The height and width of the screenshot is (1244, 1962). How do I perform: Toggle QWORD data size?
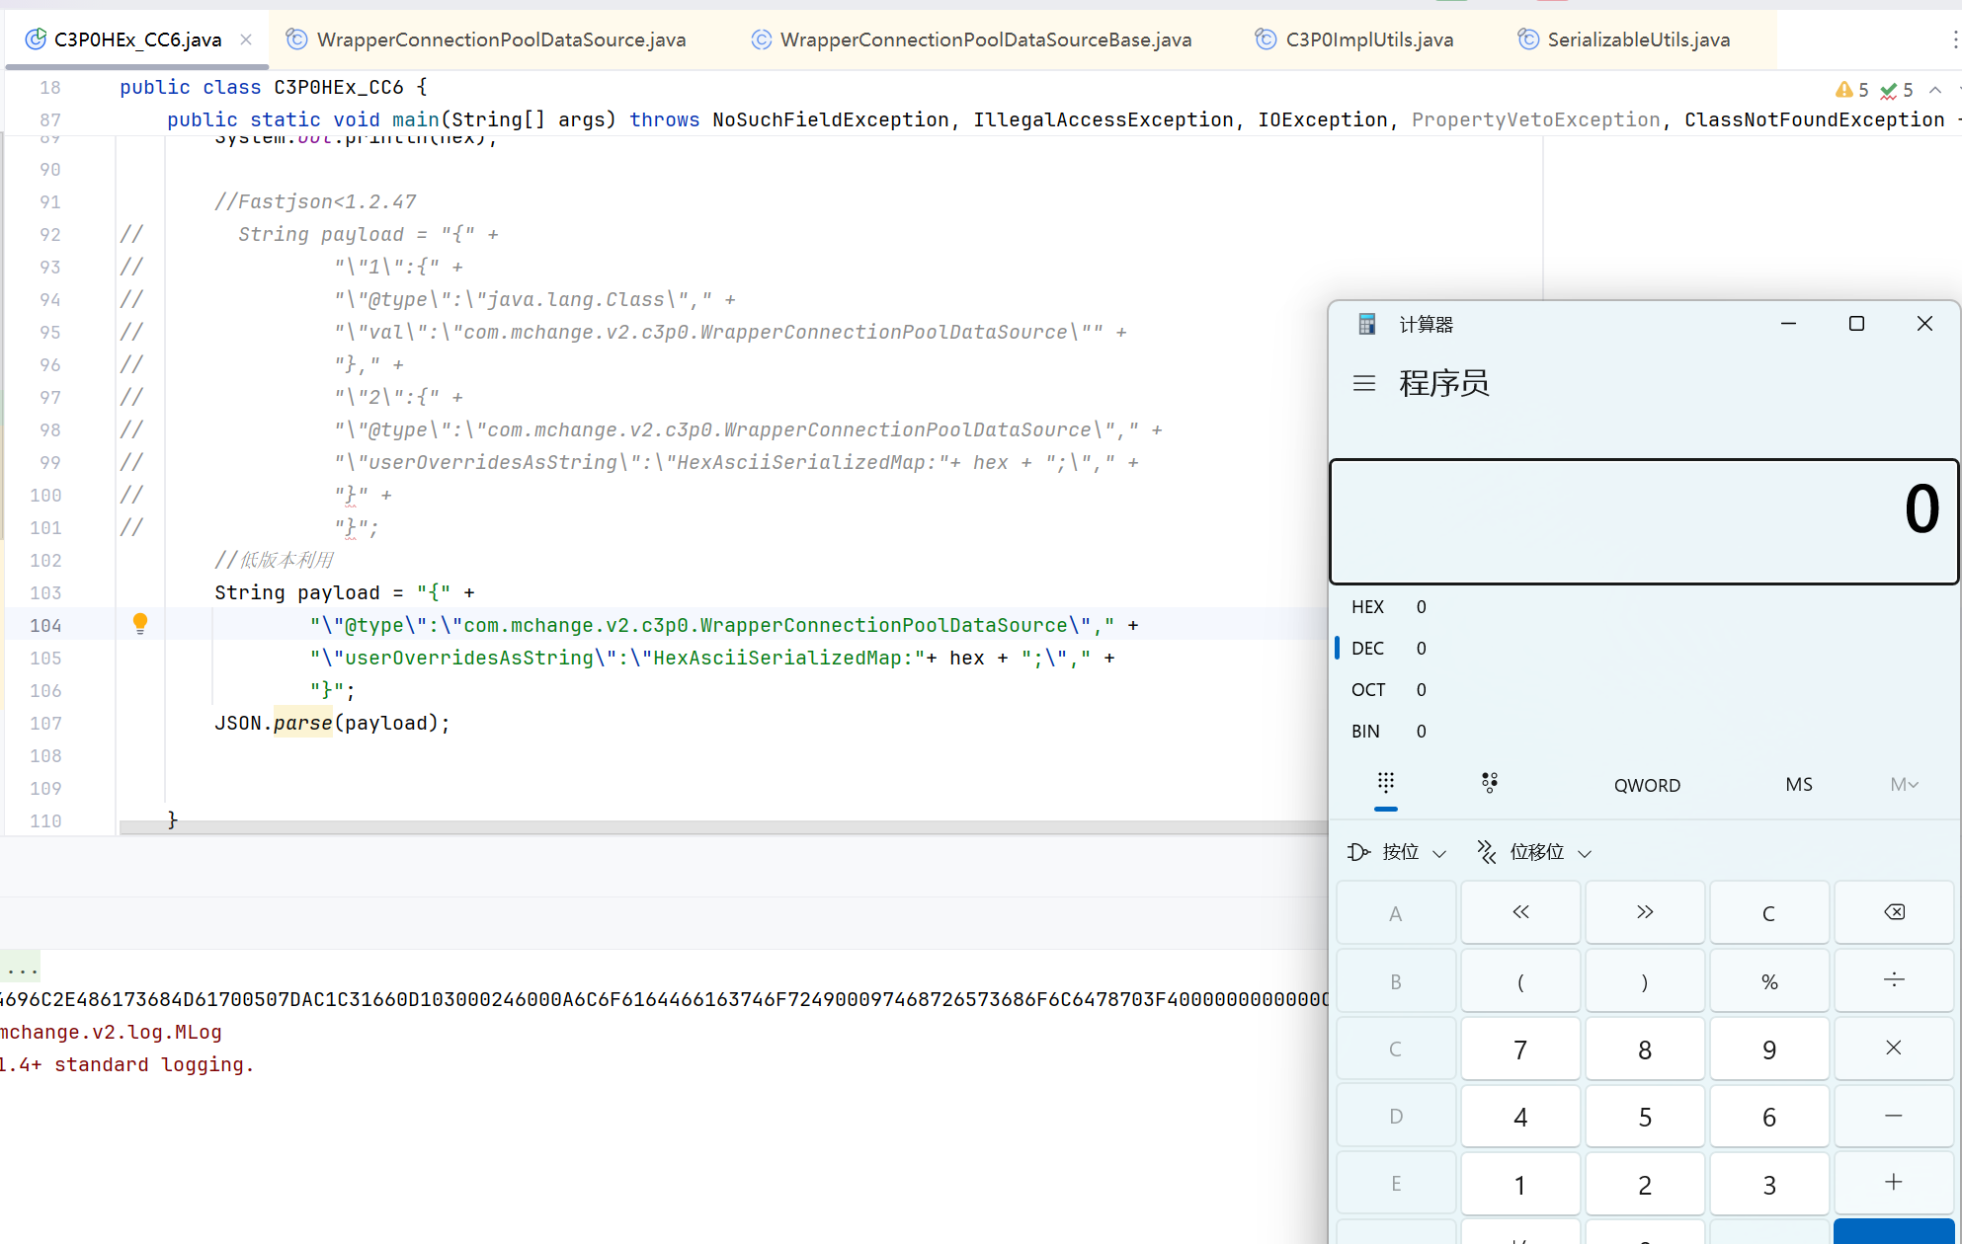[x=1647, y=785]
